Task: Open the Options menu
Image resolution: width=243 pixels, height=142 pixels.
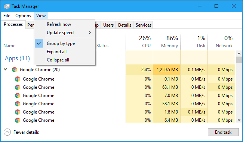Action: pos(23,16)
